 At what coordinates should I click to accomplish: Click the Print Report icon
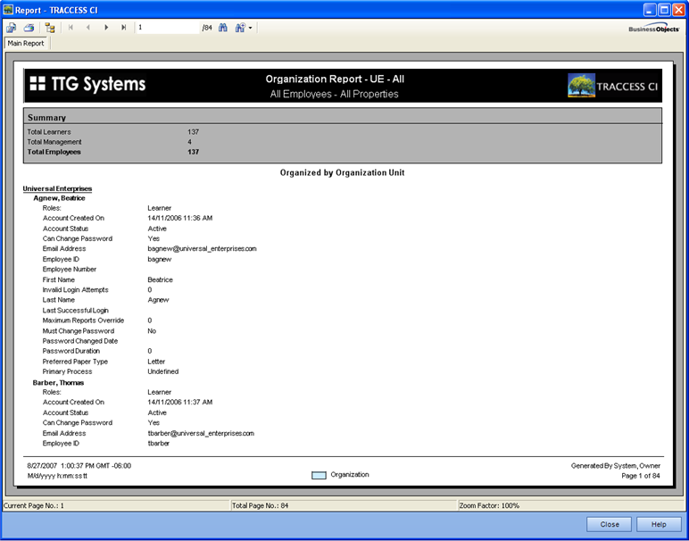click(29, 28)
